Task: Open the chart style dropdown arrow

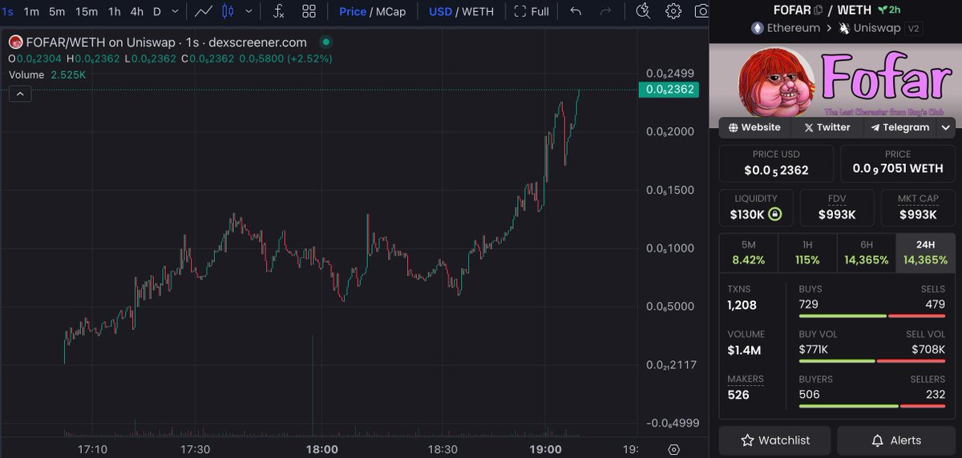Action: [250, 11]
